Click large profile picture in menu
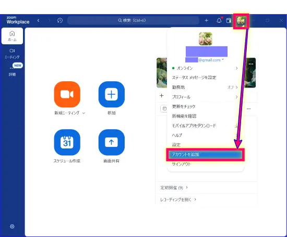Screen dimensions: 287x237 coord(206,39)
